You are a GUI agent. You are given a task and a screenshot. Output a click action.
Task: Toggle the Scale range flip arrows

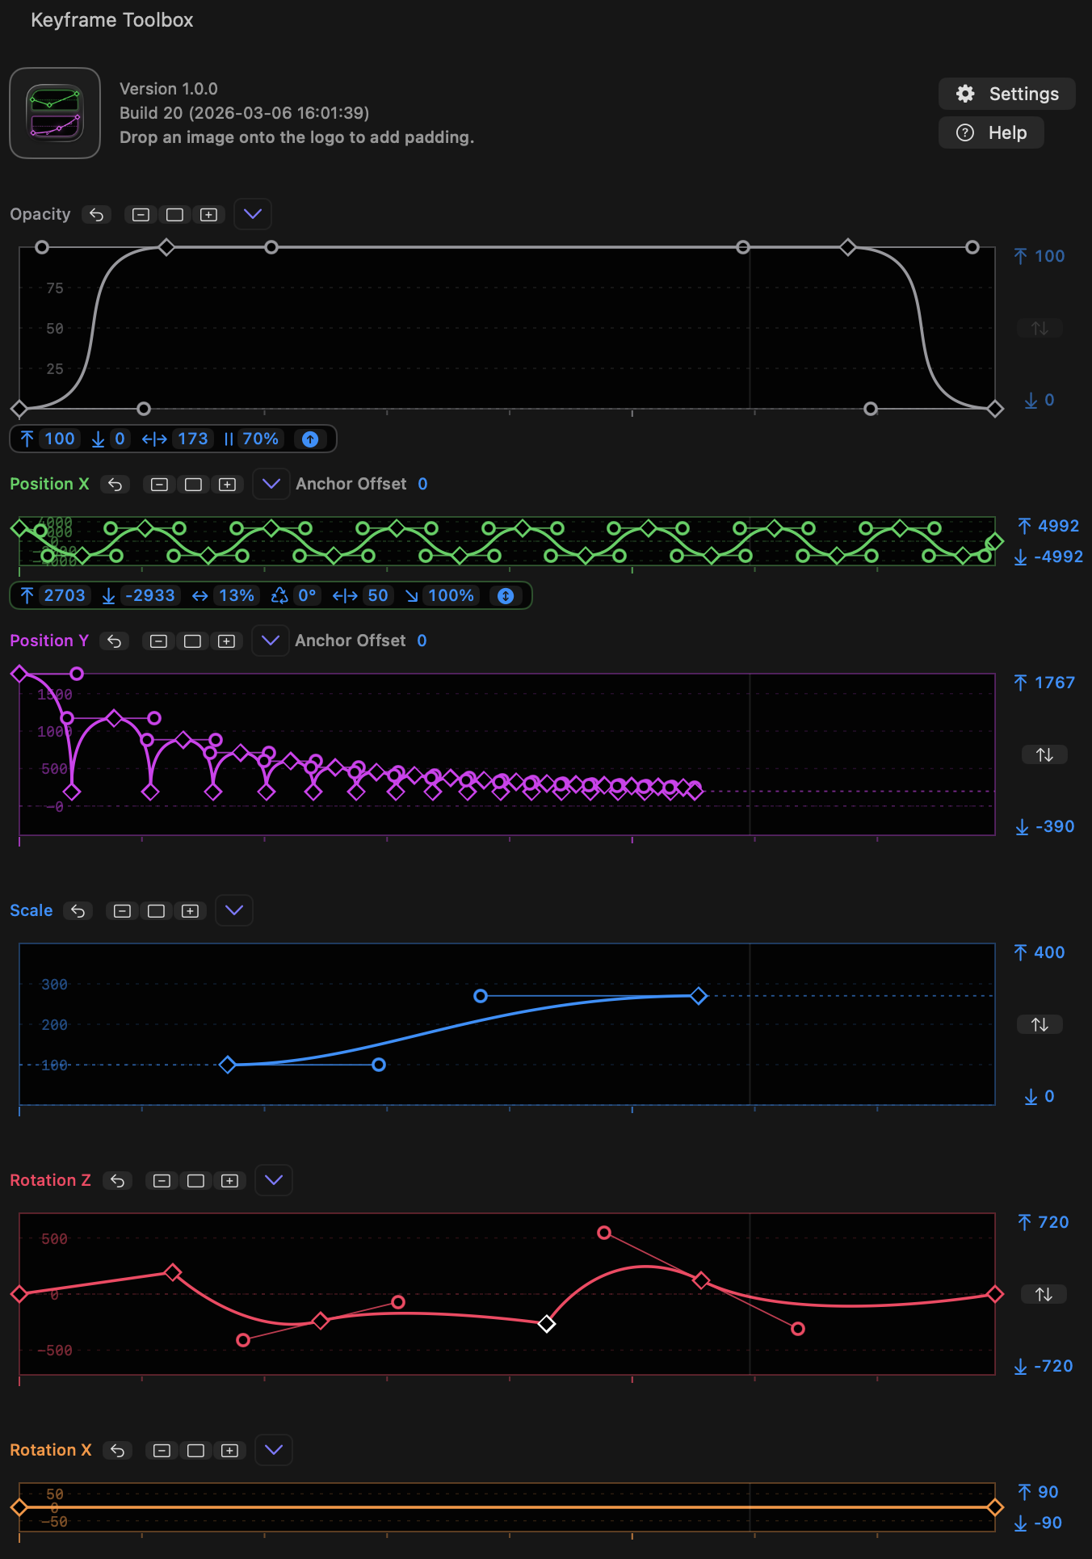pyautogui.click(x=1039, y=1024)
